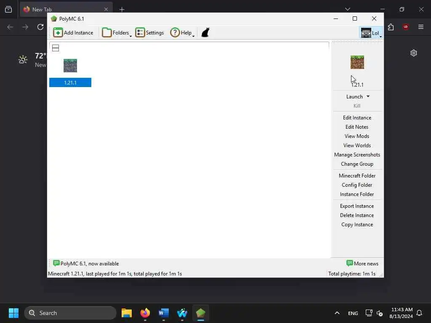Click the black cat icon
431x323 pixels.
tap(205, 32)
